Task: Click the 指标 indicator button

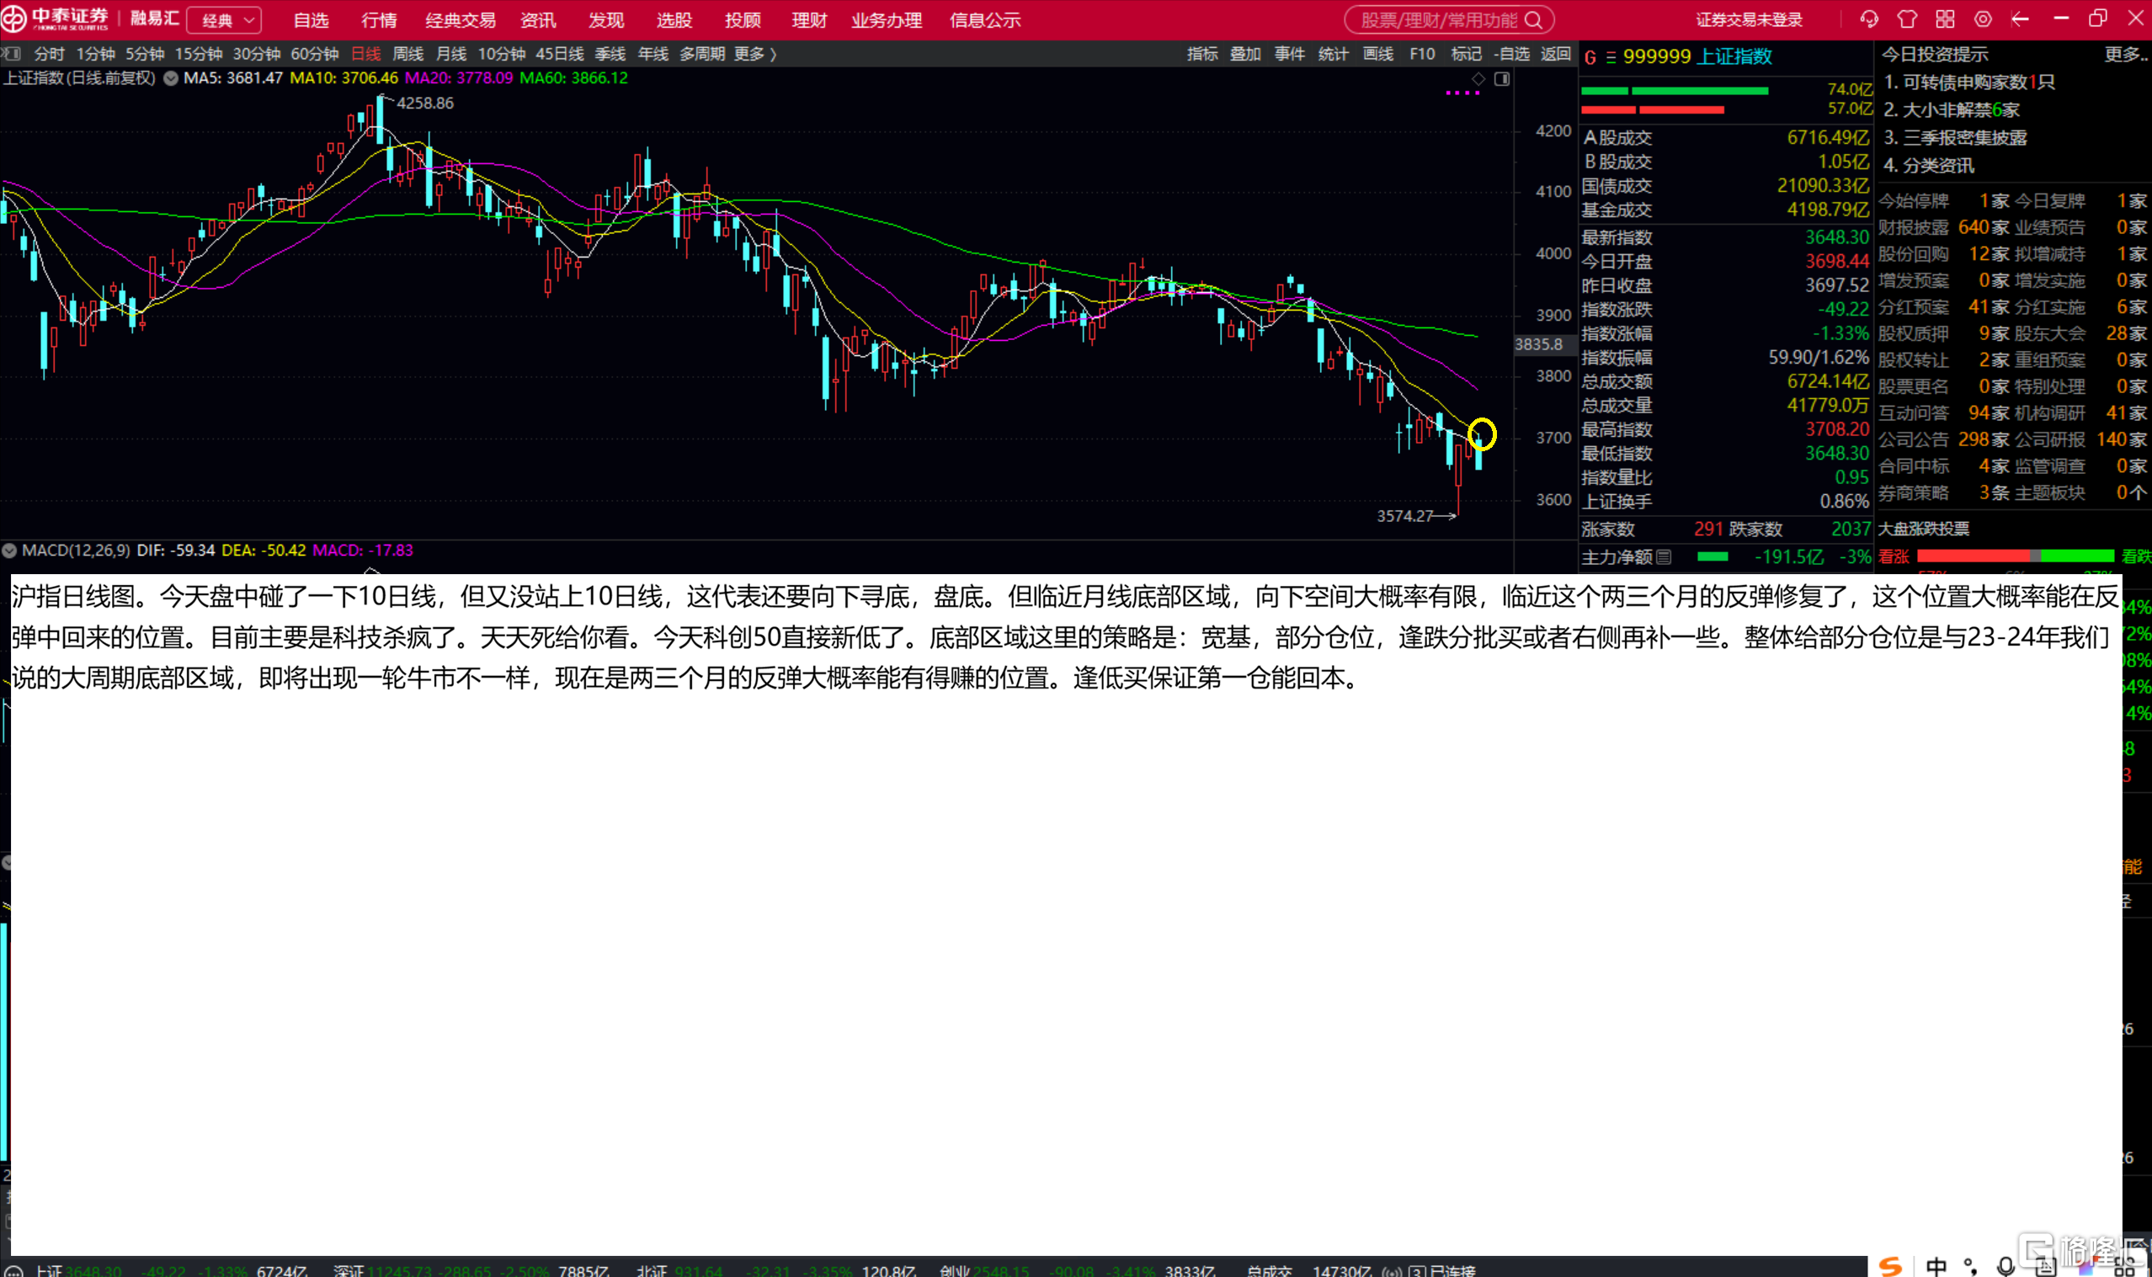Action: pyautogui.click(x=1202, y=54)
